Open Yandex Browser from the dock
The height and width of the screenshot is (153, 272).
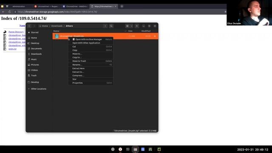[120, 149]
